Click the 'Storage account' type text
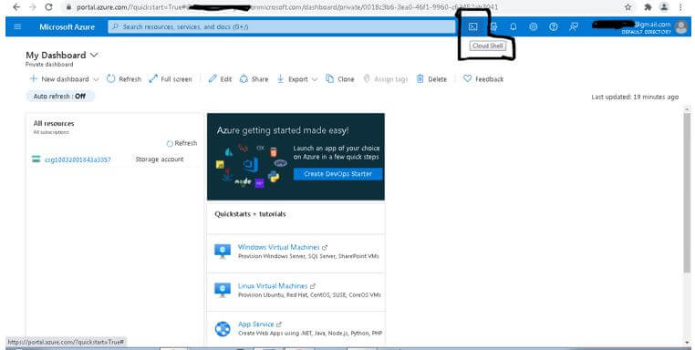This screenshot has width=695, height=350. point(160,160)
